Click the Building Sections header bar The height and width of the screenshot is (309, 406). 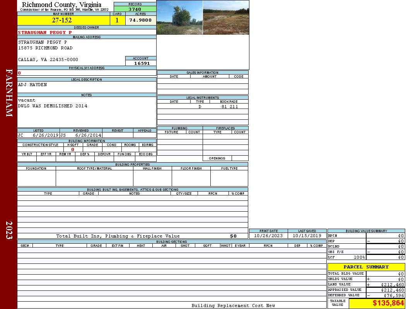171,242
